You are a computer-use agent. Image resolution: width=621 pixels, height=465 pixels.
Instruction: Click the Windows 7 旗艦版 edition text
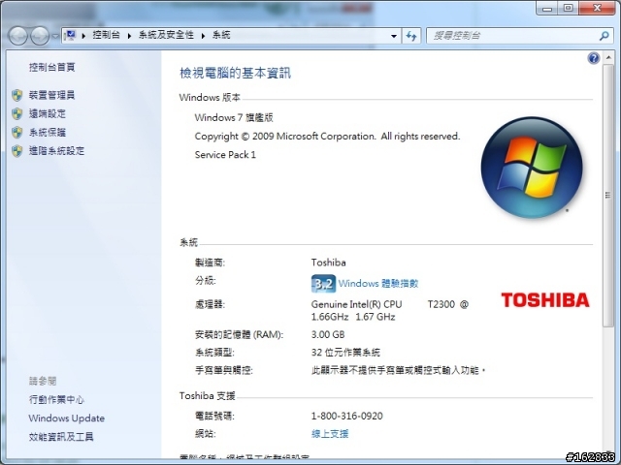[x=234, y=118]
